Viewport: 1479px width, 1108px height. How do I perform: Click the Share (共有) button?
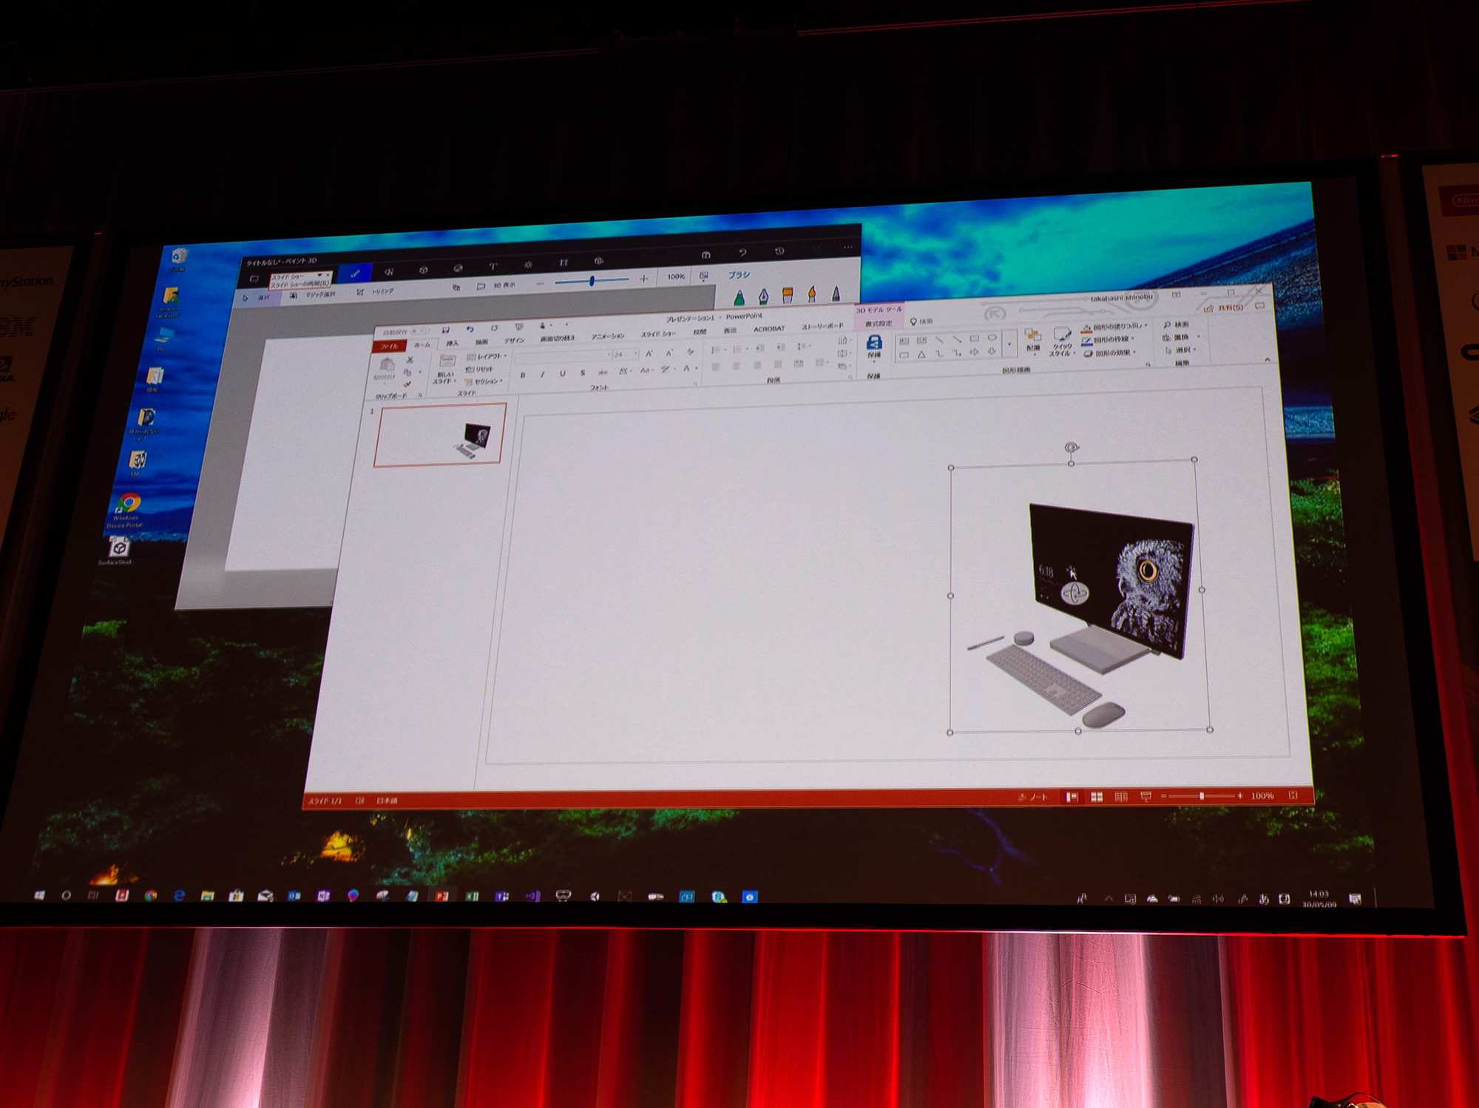1224,307
